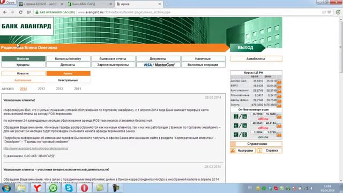
Task: Show Актуальные news
Action: [23, 80]
